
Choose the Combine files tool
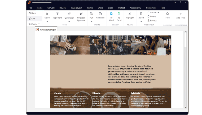pos(100,15)
